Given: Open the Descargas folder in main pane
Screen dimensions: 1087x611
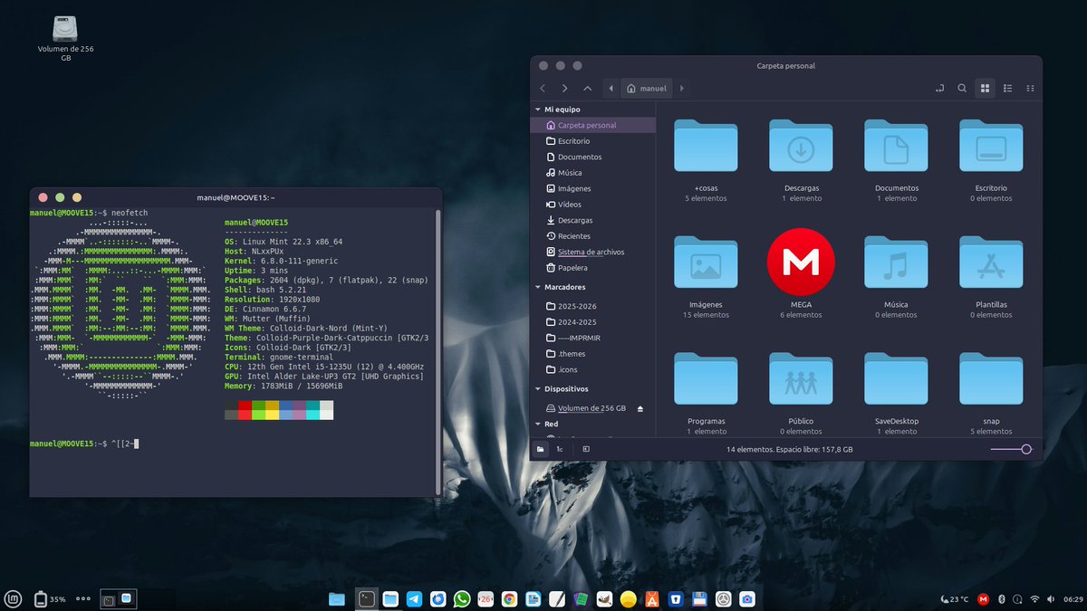Looking at the screenshot, I should [x=801, y=146].
